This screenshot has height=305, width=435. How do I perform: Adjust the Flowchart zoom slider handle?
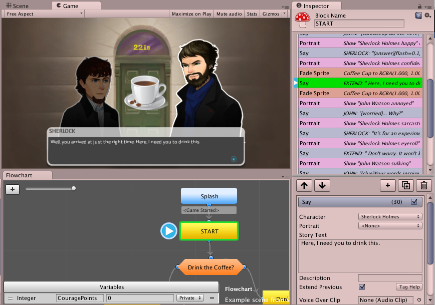[74, 188]
